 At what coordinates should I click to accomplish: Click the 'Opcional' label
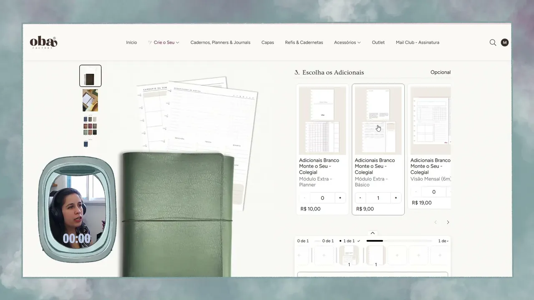tap(441, 72)
